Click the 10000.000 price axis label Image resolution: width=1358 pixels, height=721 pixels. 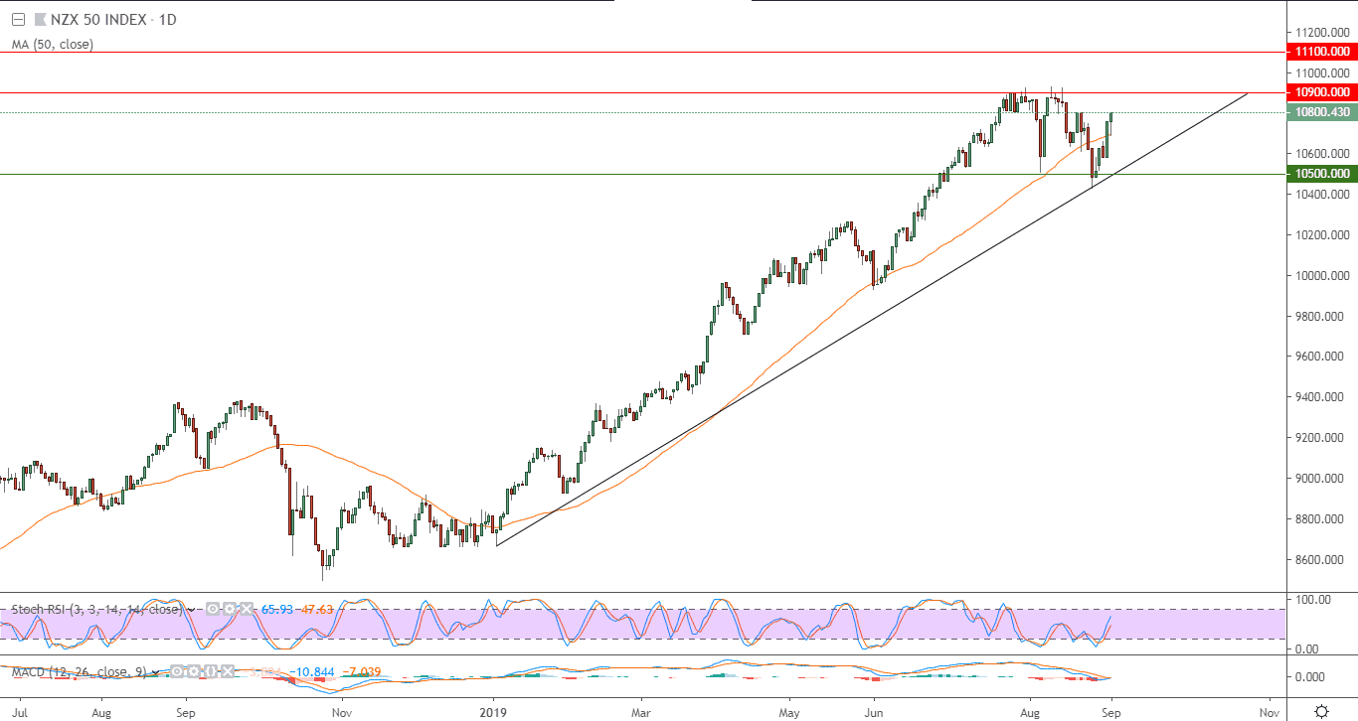(x=1321, y=276)
